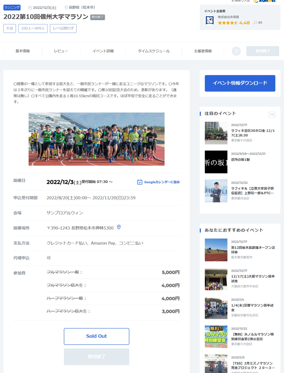Click the event title 2022第10回信州大学マラソン
The width and height of the screenshot is (284, 373).
pyautogui.click(x=46, y=17)
